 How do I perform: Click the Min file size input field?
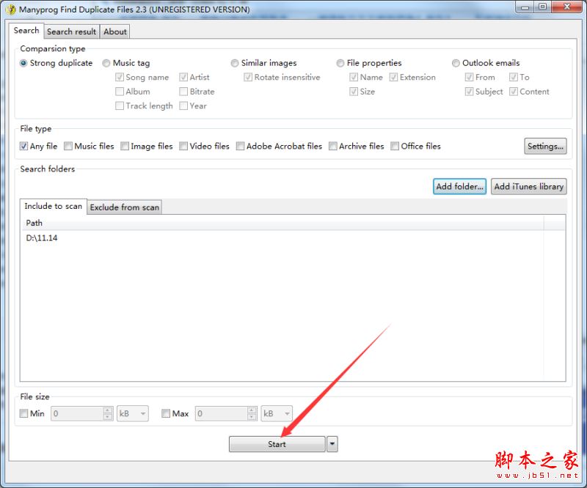click(x=77, y=413)
